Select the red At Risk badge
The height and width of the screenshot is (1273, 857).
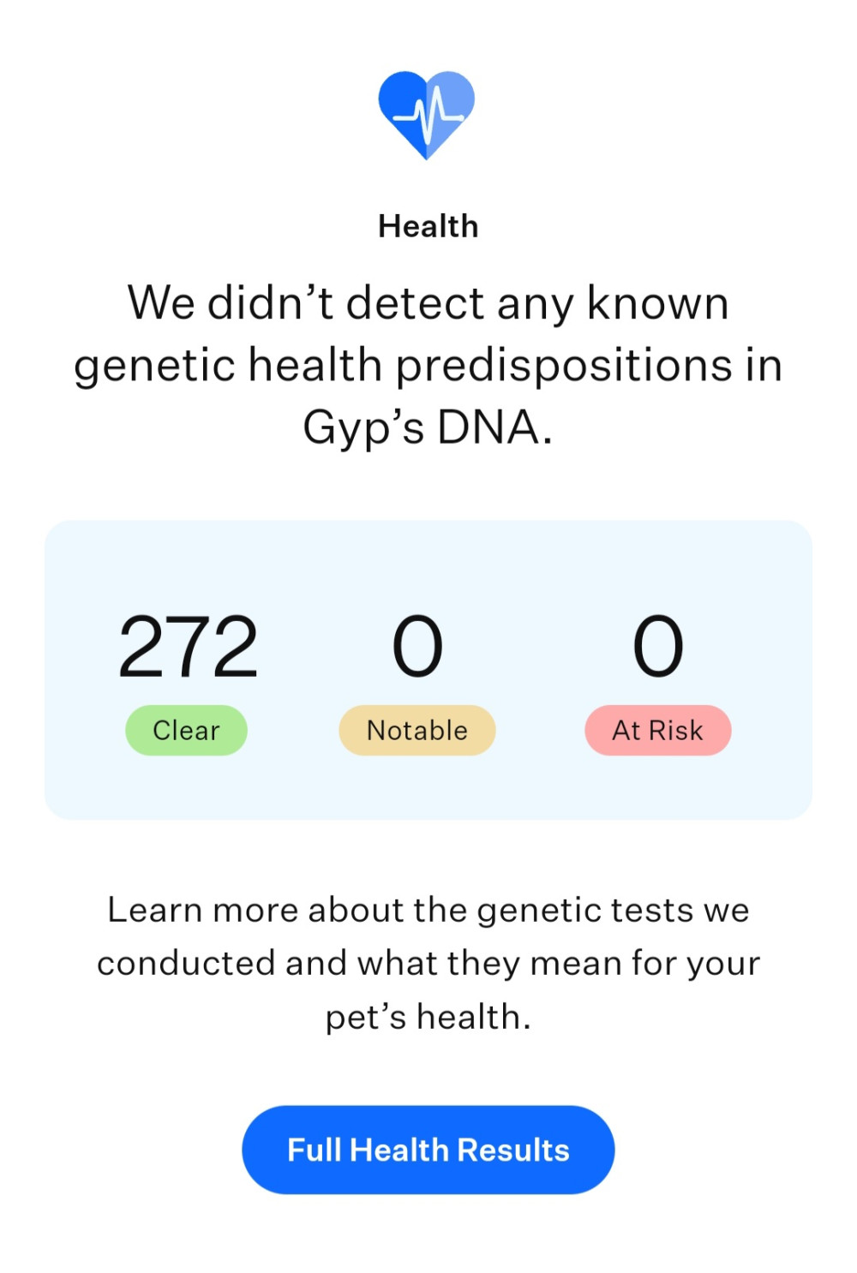pos(657,730)
